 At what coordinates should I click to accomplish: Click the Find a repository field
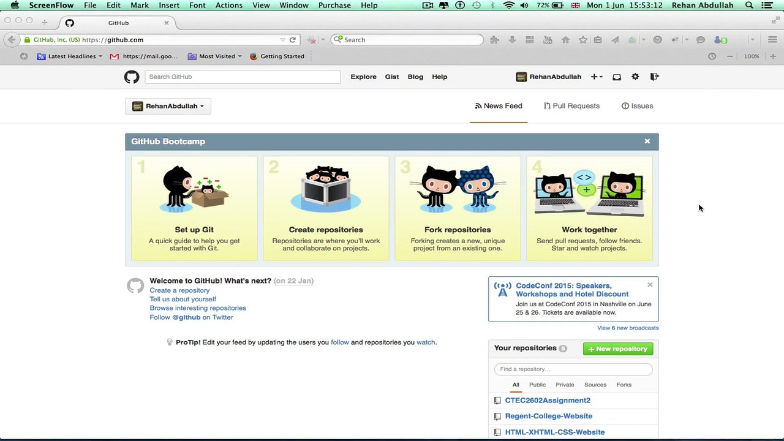573,369
